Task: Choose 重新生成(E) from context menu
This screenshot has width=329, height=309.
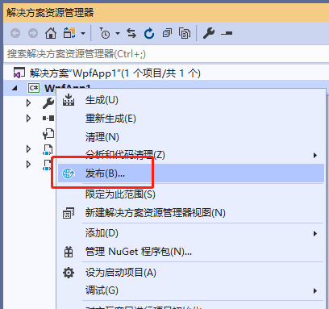Action: pos(191,119)
